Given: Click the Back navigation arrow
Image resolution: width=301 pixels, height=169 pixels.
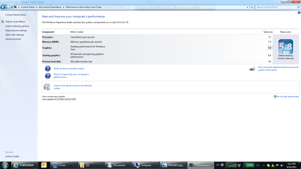Looking at the screenshot, I should click(3, 7).
